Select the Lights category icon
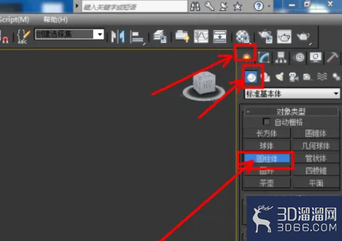This screenshot has height=241, width=342. (280, 77)
